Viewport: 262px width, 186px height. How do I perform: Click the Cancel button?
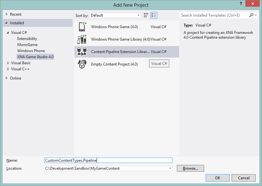243,178
